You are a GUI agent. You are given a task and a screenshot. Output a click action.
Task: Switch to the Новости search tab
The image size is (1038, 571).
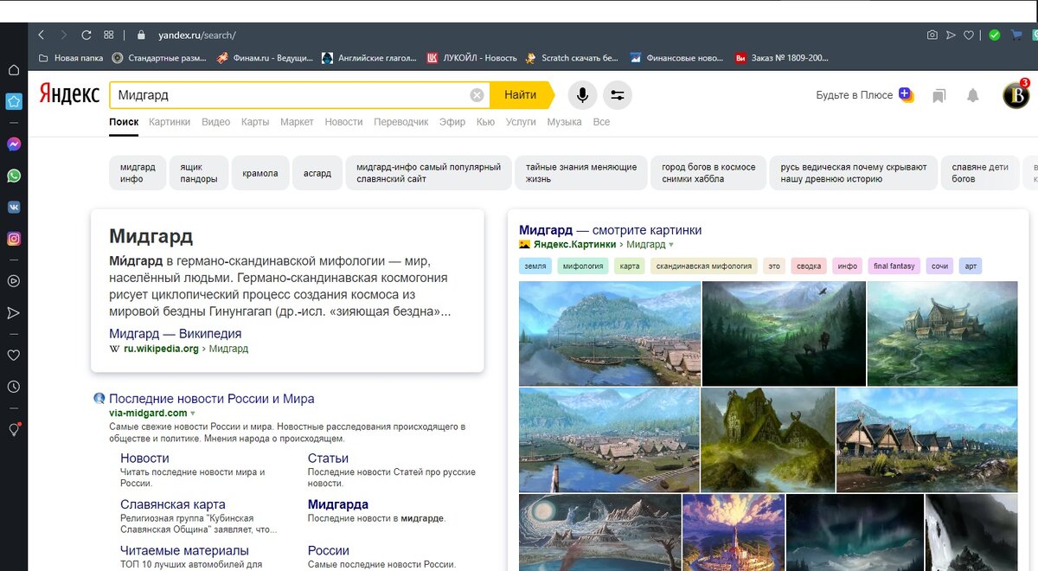click(343, 122)
